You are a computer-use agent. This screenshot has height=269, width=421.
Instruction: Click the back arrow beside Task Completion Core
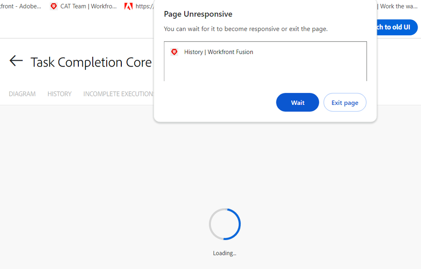16,61
